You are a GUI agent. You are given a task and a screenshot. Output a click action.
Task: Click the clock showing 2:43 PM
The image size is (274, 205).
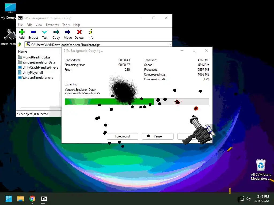click(263, 196)
